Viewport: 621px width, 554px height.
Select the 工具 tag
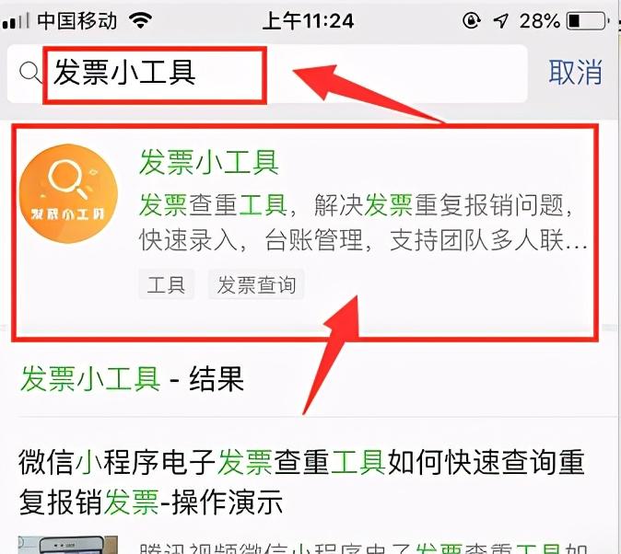point(167,284)
